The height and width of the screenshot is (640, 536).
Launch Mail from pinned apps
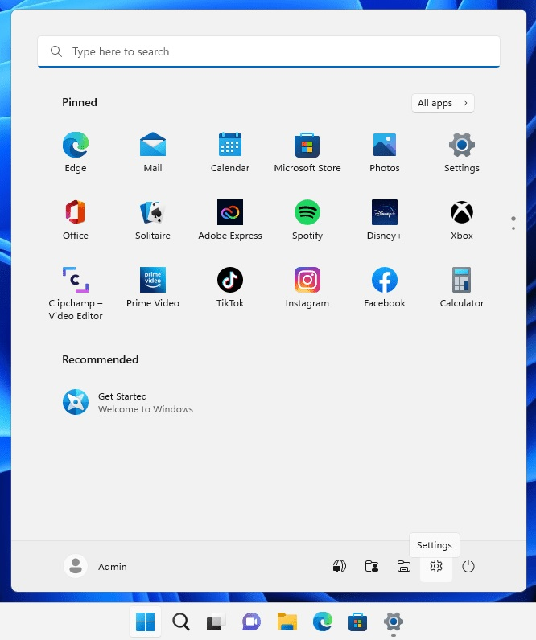pos(153,152)
